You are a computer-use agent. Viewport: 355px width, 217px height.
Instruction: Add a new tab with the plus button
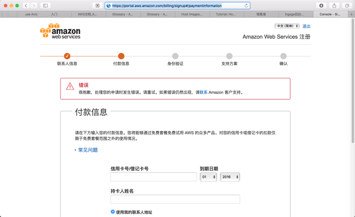(x=351, y=14)
